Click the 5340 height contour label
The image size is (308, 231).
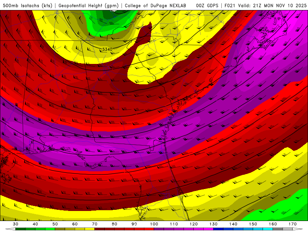[107, 49]
